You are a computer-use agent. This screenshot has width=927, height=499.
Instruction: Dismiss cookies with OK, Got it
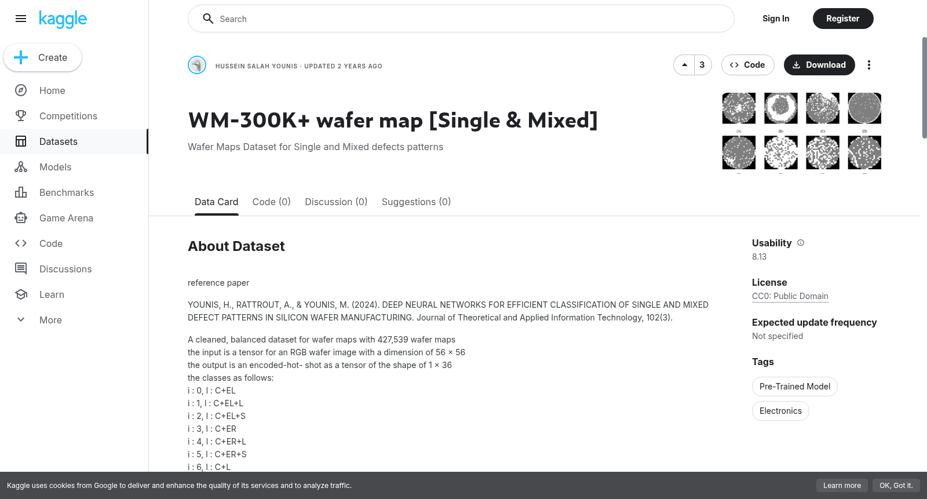896,486
